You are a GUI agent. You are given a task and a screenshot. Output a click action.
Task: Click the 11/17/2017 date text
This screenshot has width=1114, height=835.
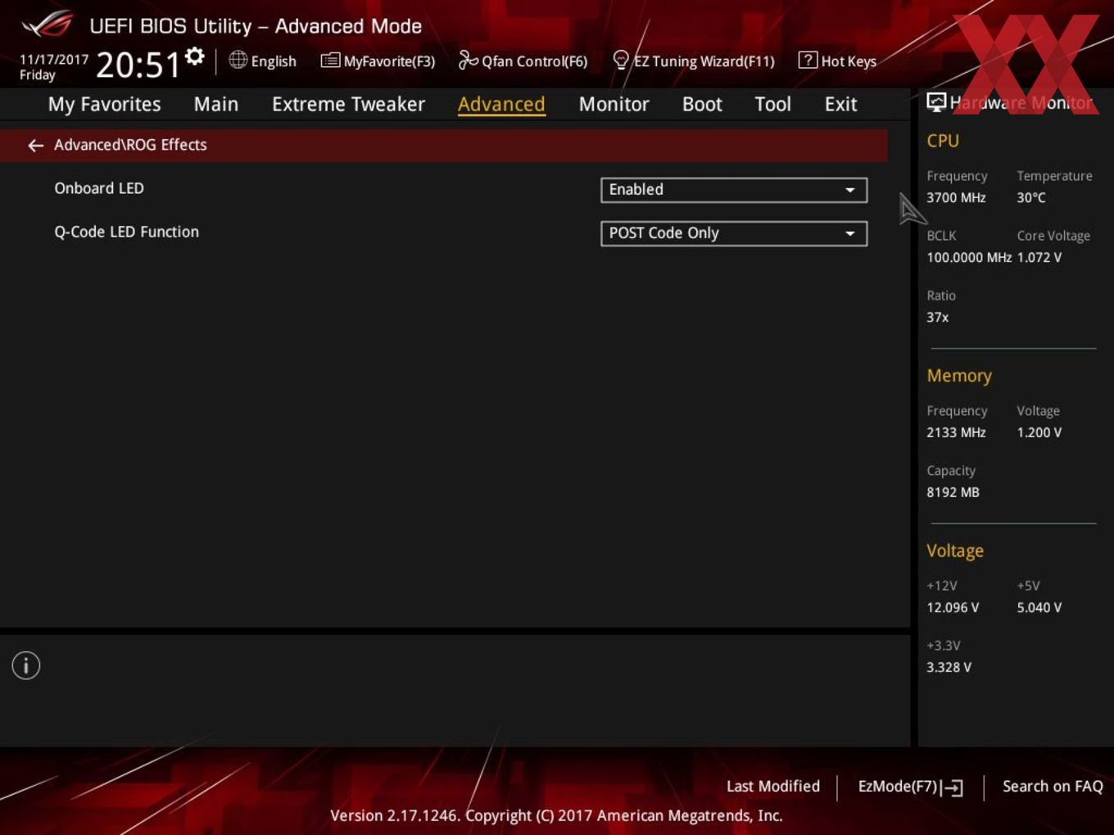tap(54, 59)
